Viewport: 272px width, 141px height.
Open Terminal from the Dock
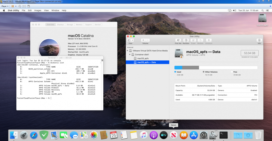(x=224, y=135)
